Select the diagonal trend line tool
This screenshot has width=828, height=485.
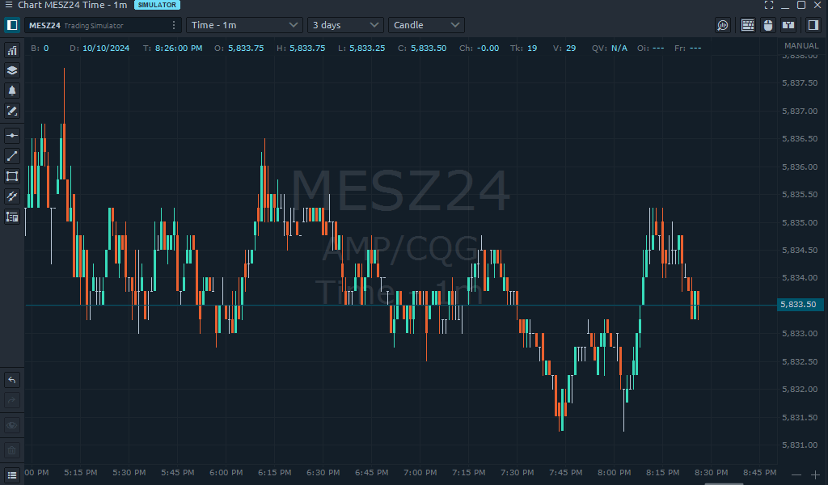pos(12,156)
